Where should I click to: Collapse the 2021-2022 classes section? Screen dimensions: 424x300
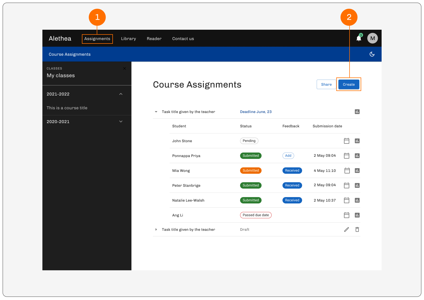(121, 94)
